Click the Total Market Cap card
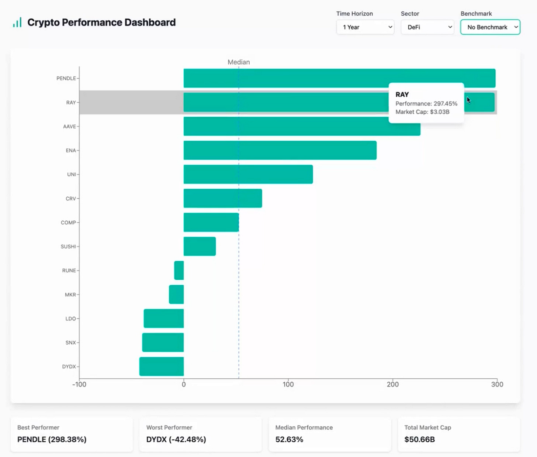 point(459,434)
